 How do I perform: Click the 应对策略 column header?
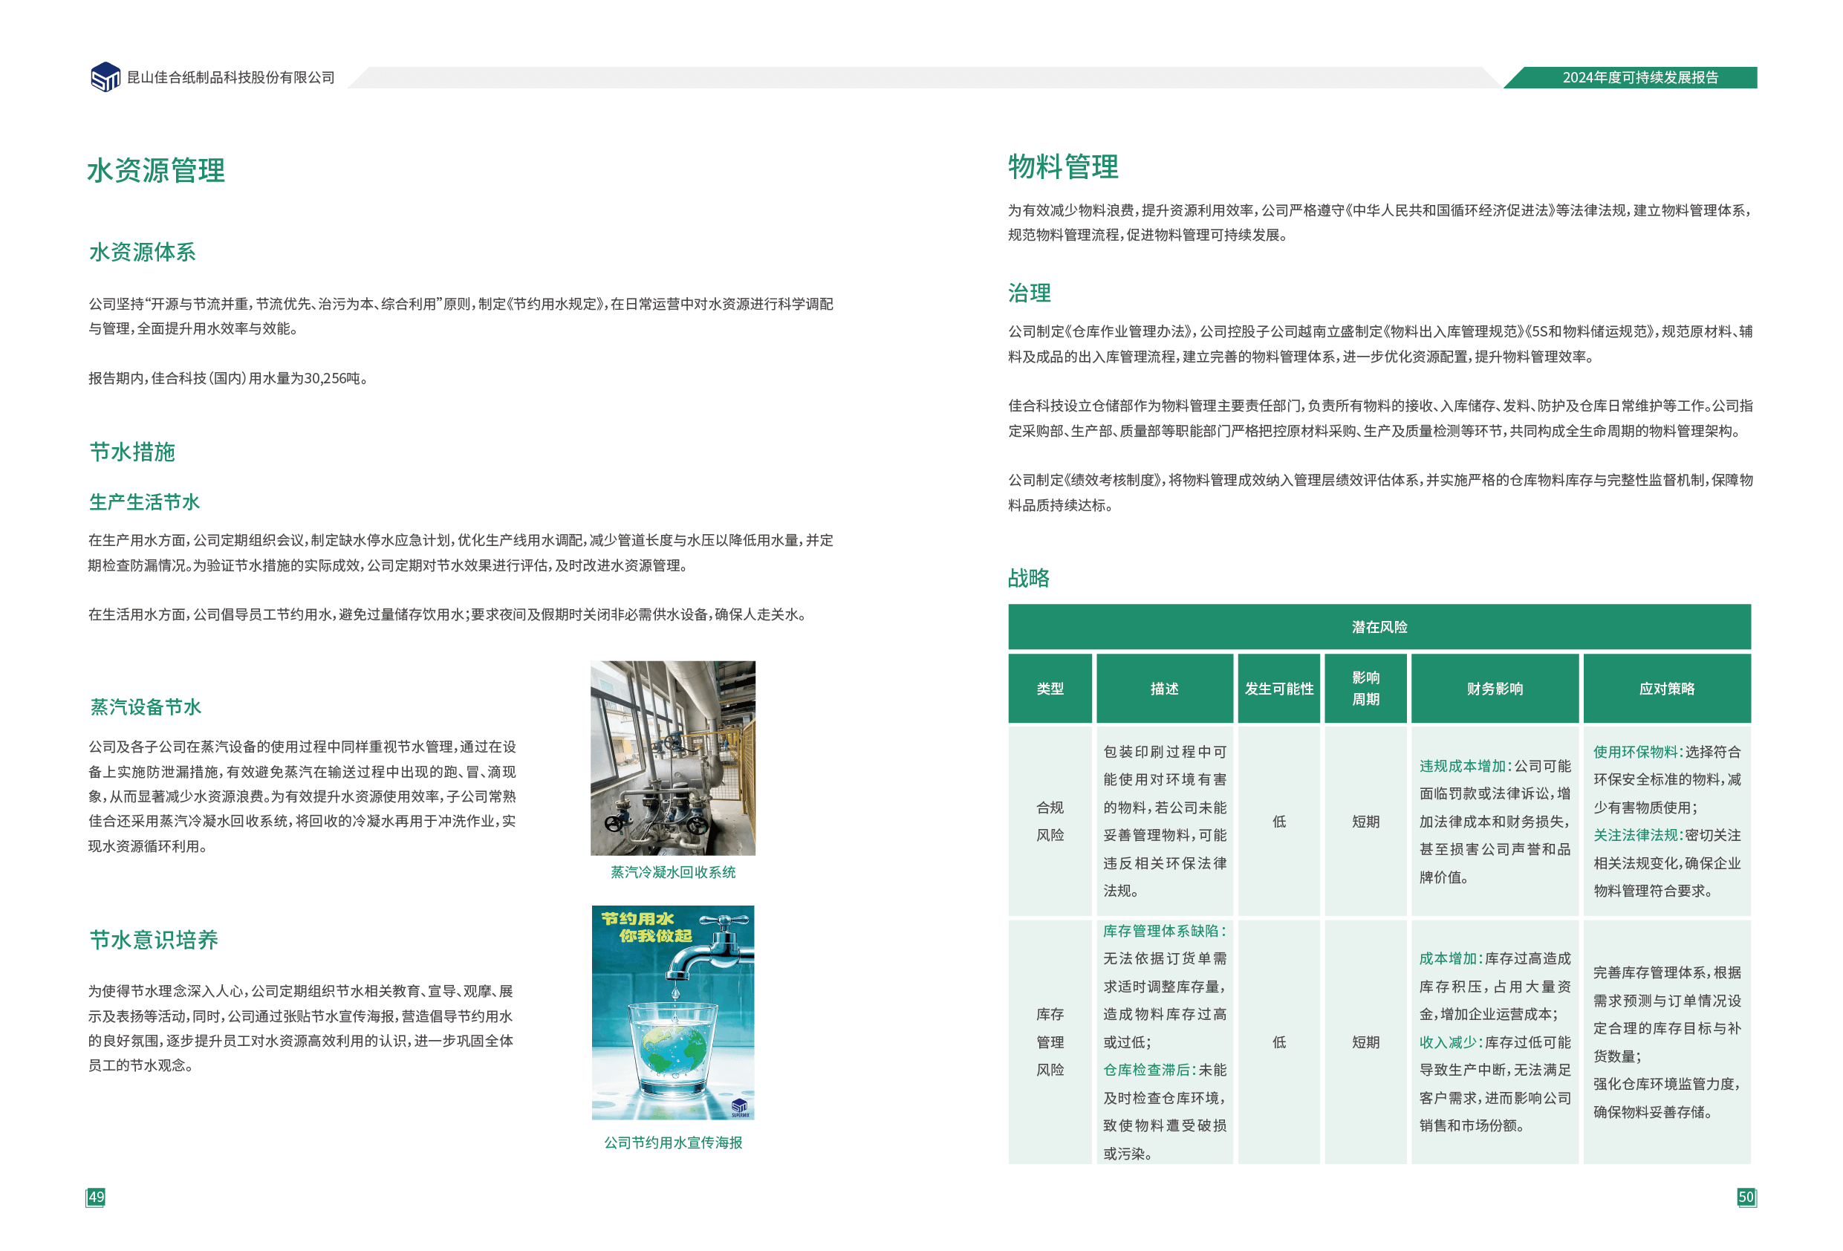pos(1666,689)
